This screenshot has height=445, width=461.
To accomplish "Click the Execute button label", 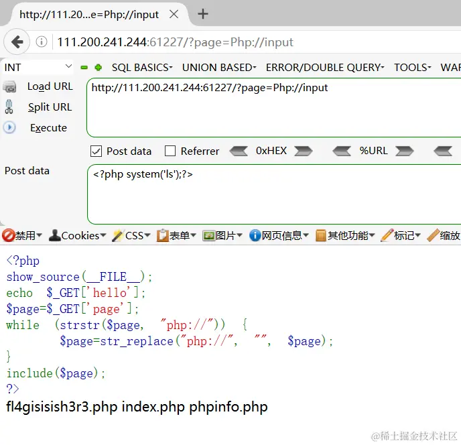I will point(48,128).
